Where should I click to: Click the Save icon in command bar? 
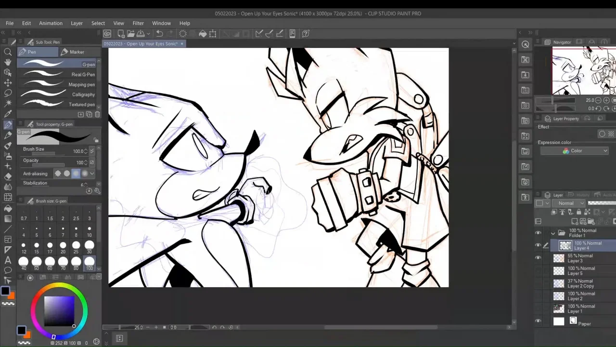tap(141, 34)
